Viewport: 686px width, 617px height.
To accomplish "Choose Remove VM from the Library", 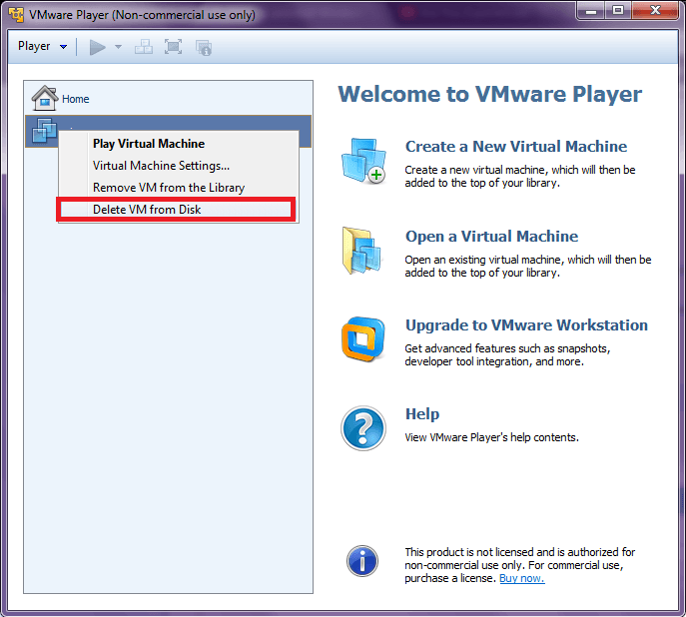I will click(179, 187).
